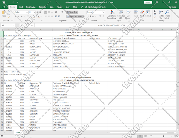The height and width of the screenshot is (138, 179).
Task: Open Sort & Filter menu
Action: (x=161, y=14)
